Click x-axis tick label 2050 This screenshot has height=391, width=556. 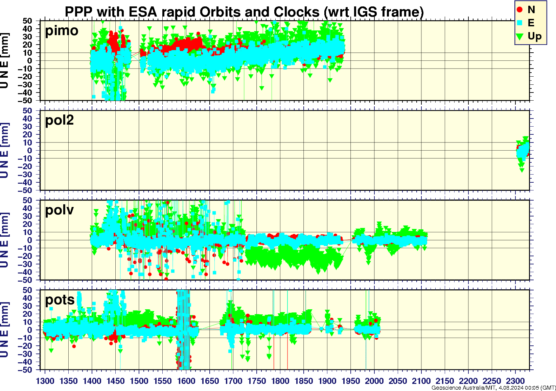click(x=398, y=381)
